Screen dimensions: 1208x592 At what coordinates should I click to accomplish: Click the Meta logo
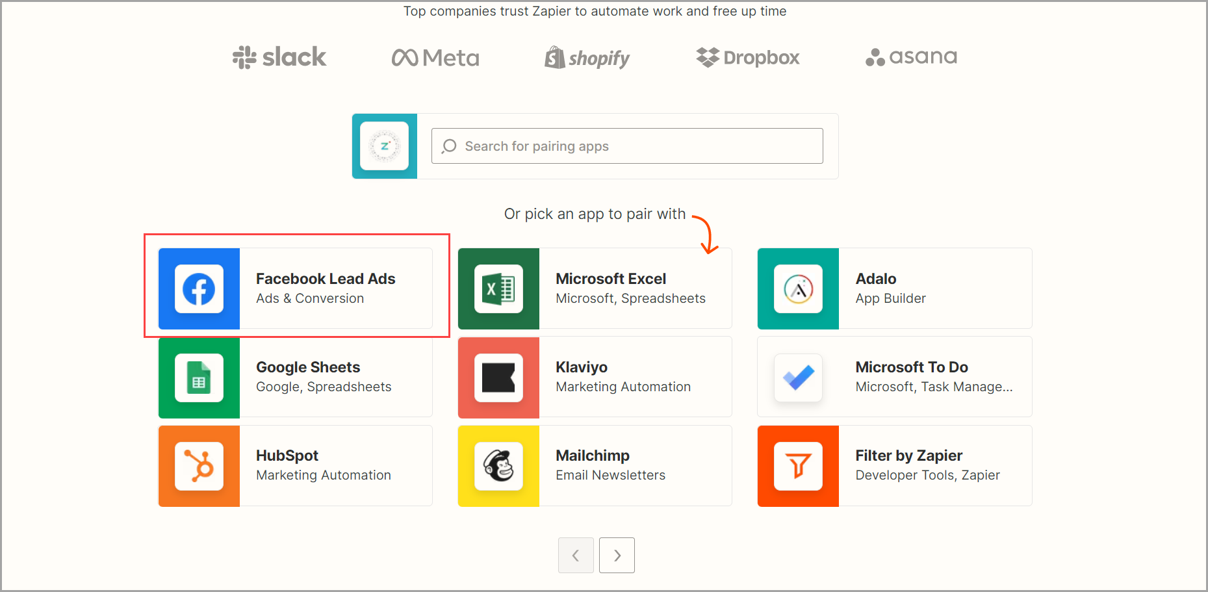pos(435,58)
